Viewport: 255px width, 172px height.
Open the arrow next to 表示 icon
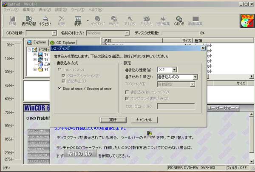coord(88,21)
